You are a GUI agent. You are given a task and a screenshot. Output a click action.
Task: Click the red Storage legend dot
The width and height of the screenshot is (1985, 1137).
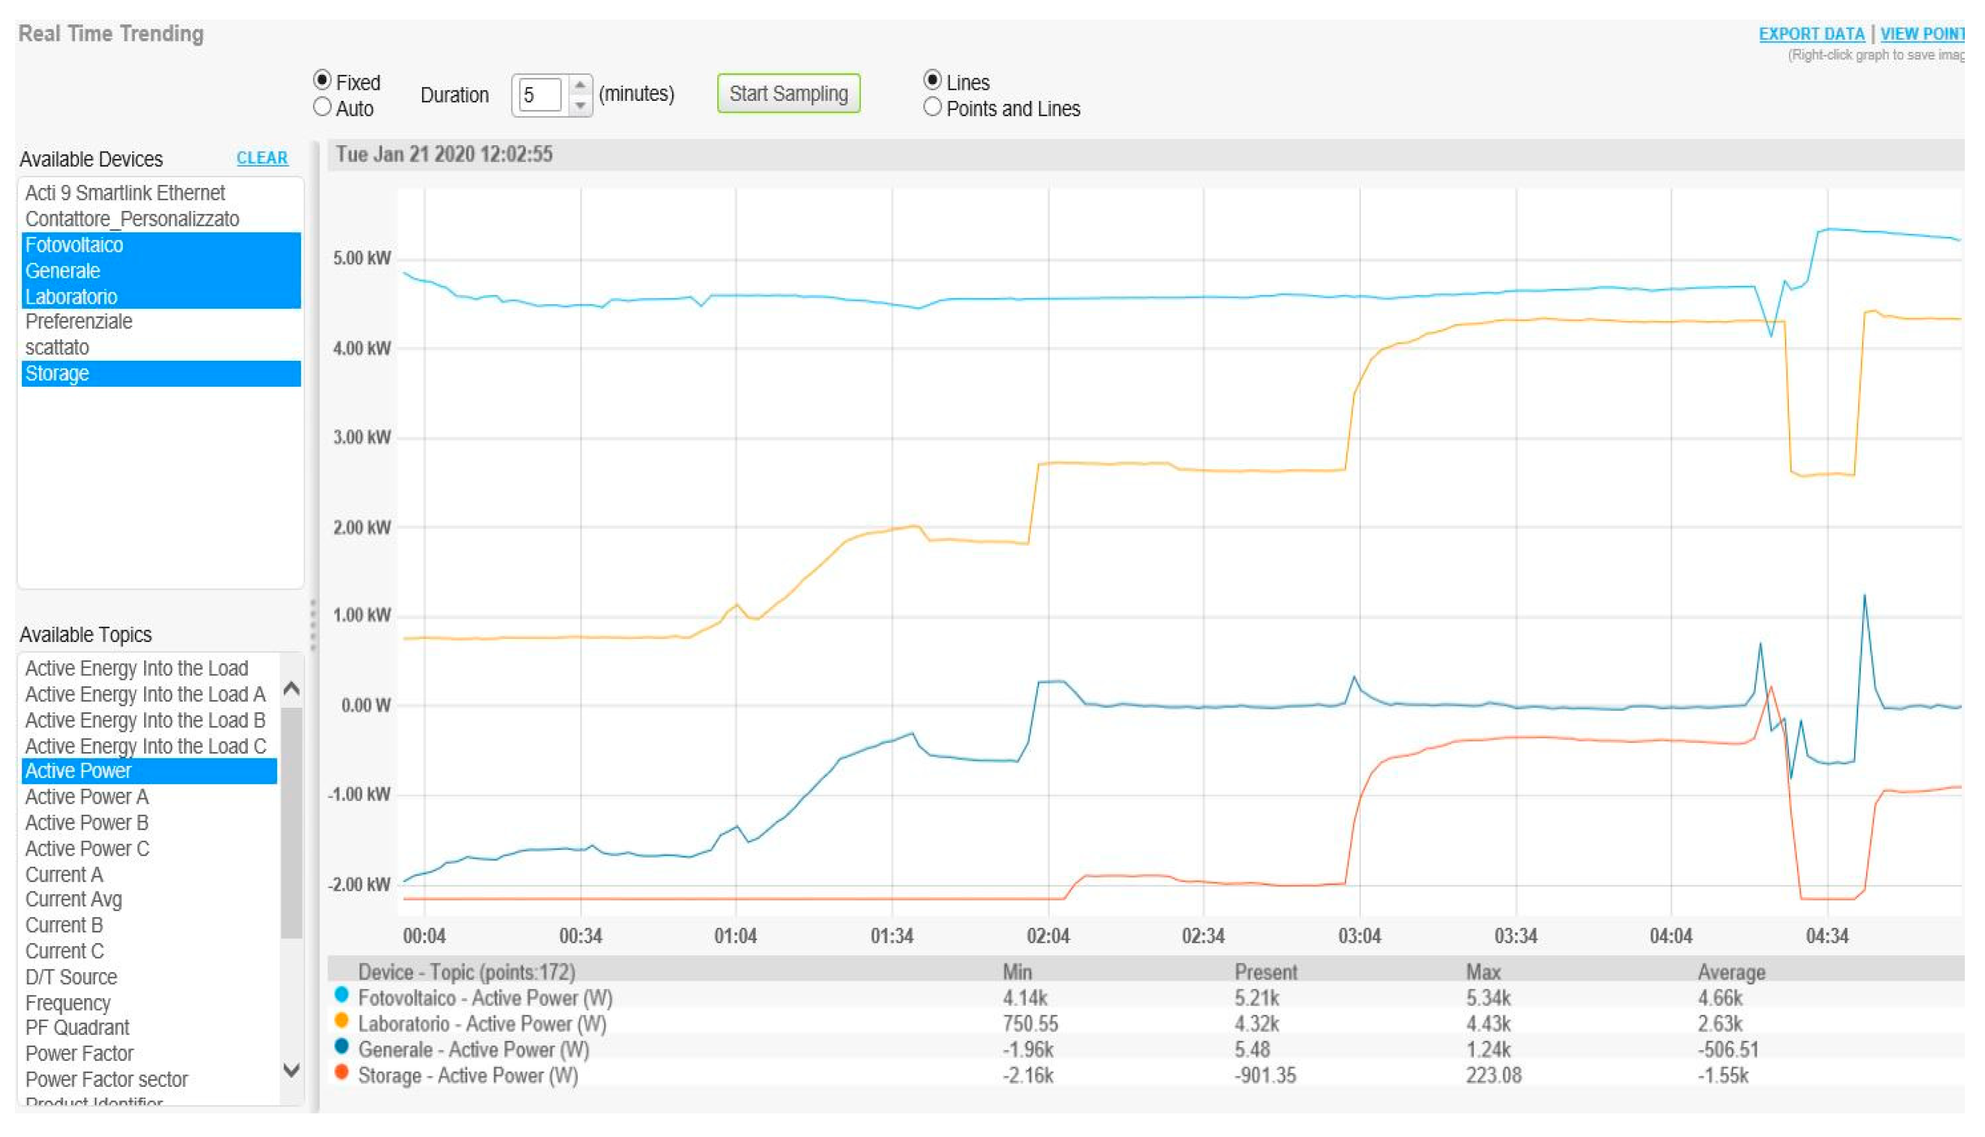point(341,1072)
